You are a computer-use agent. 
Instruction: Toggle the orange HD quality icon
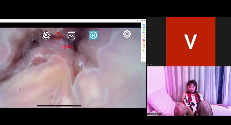[x=144, y=45]
